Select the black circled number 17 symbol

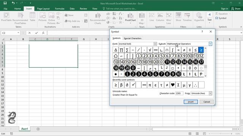point(201,62)
